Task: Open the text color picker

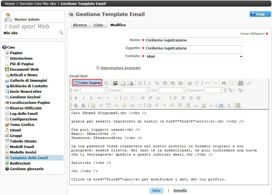Action: 231,90
